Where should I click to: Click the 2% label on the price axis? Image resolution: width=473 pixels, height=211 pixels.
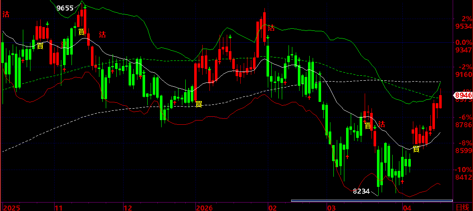click(466, 19)
